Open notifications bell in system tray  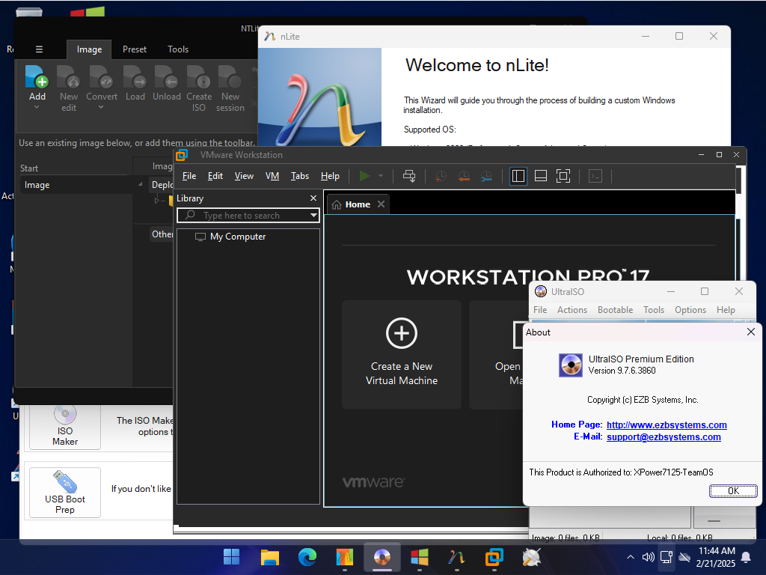point(746,557)
